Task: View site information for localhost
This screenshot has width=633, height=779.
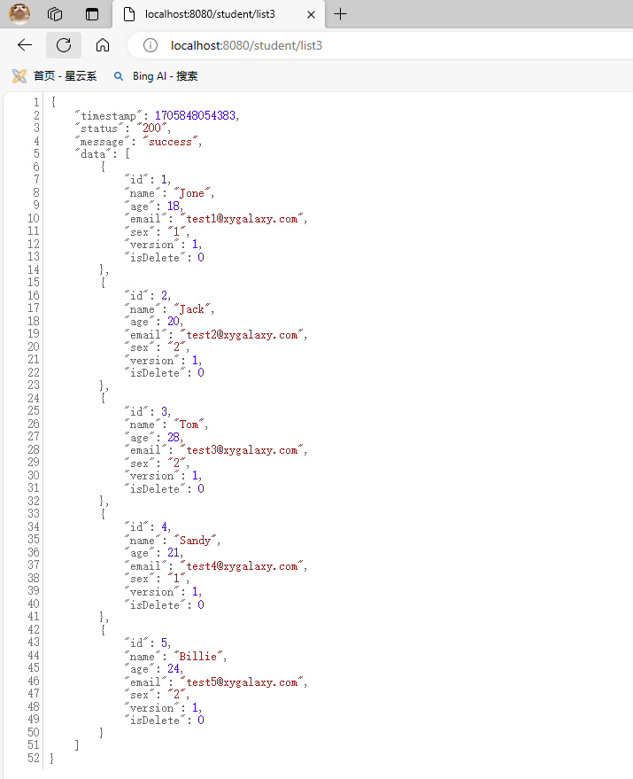Action: pyautogui.click(x=151, y=45)
